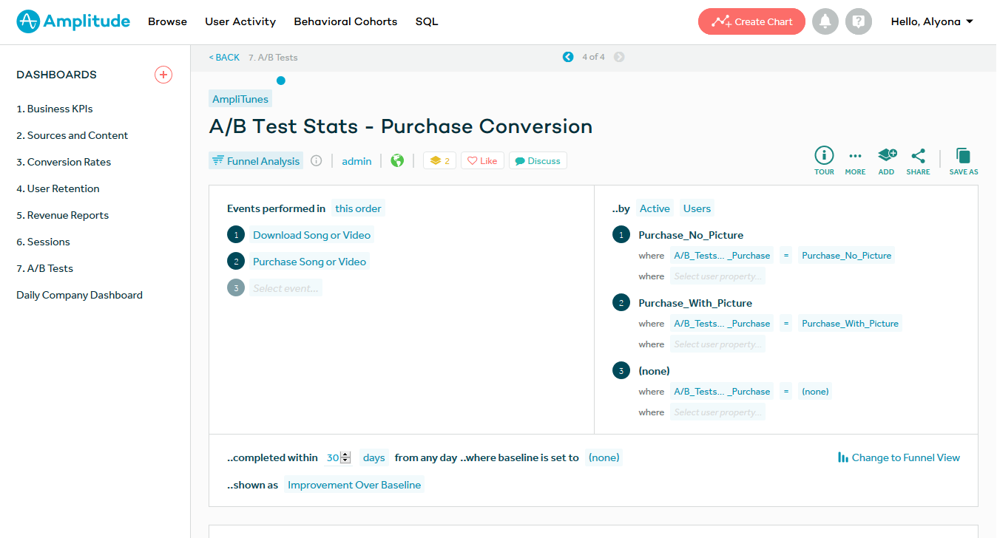Click the Save As icon

coord(963,156)
